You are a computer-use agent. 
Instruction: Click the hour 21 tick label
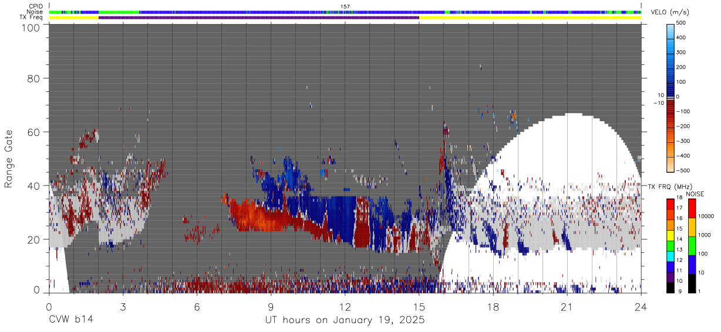(x=567, y=306)
